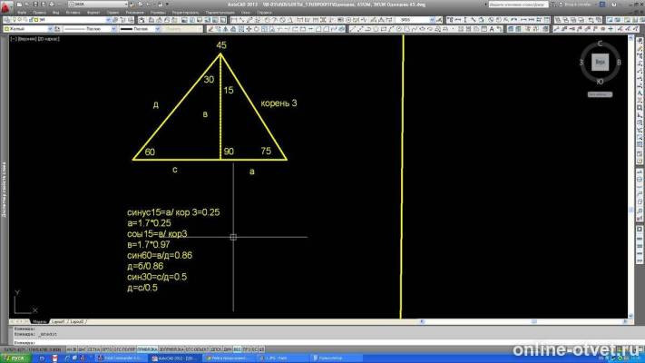Open the AutoCAD application menu button

pyautogui.click(x=5, y=6)
